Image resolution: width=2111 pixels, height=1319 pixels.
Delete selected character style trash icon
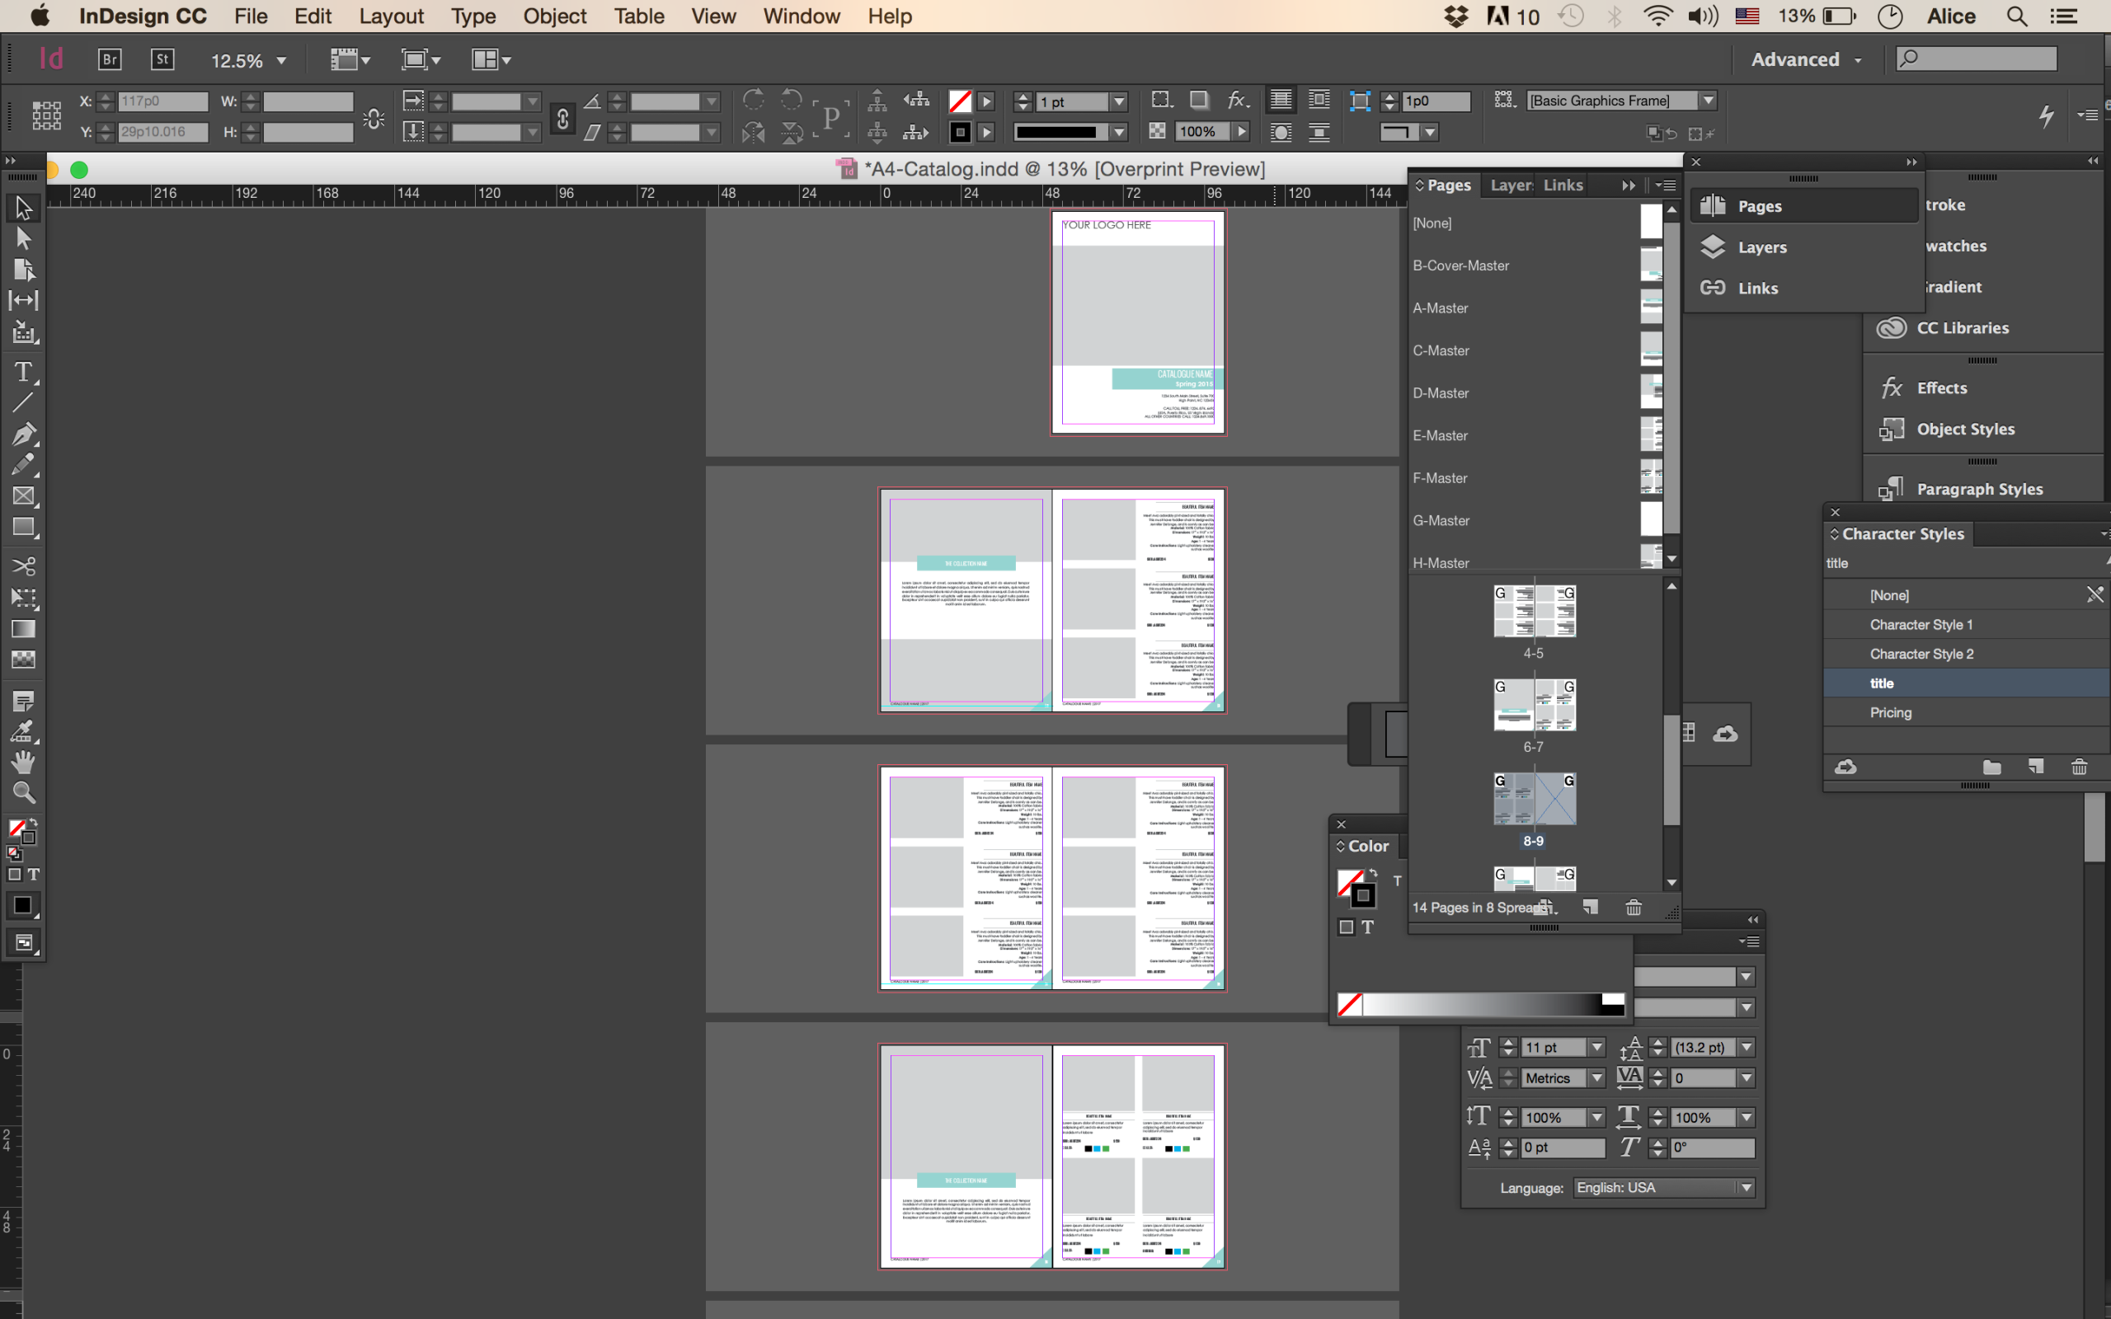click(x=2080, y=767)
